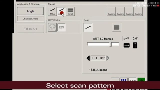Open the 2.0mm scan depth control
This screenshot has width=160, height=90.
coord(52,27)
